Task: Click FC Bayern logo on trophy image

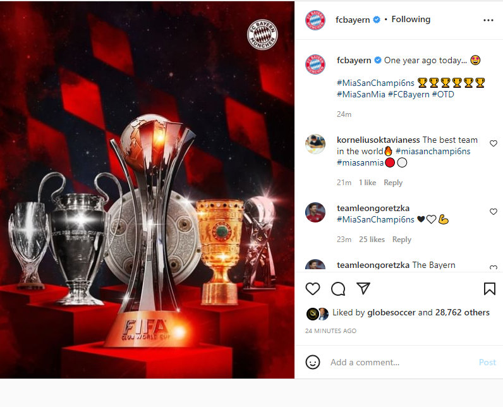Action: (x=262, y=35)
